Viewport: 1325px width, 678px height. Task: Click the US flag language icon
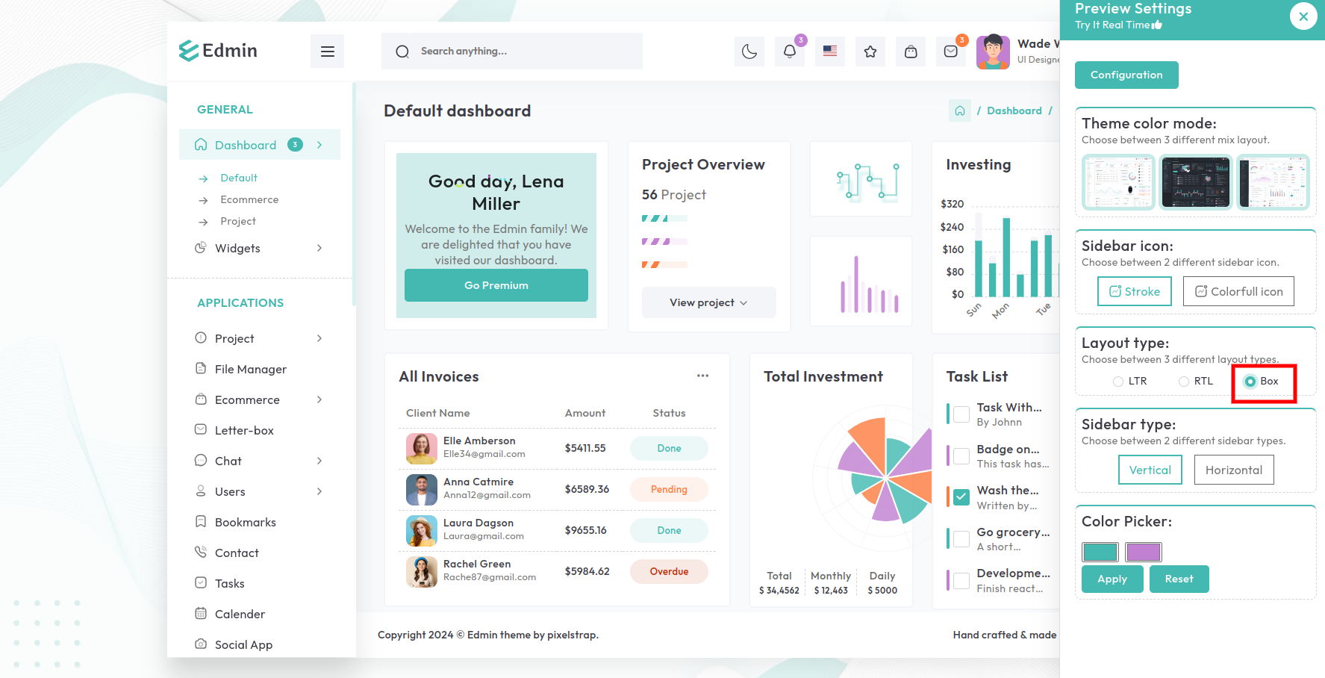[x=830, y=52]
